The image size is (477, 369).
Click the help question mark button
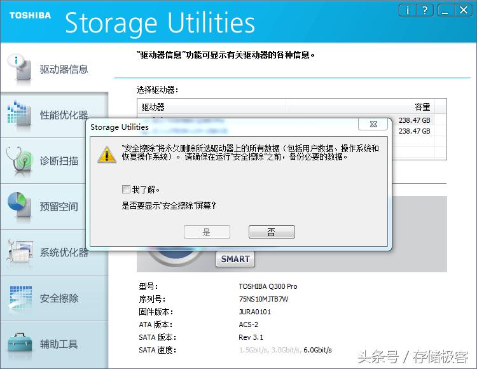pos(424,10)
